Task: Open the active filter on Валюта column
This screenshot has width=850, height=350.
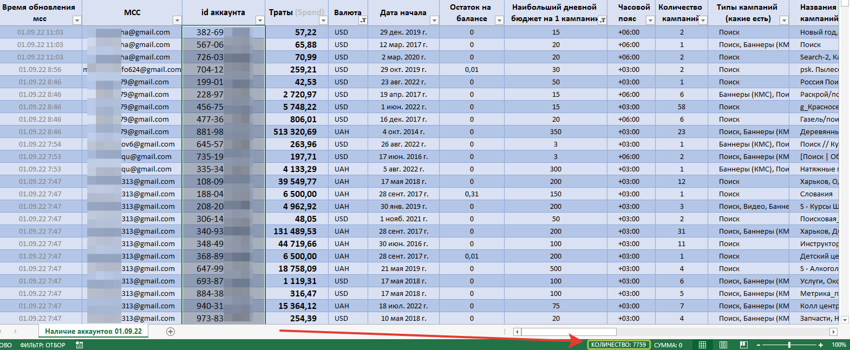Action: tap(363, 21)
